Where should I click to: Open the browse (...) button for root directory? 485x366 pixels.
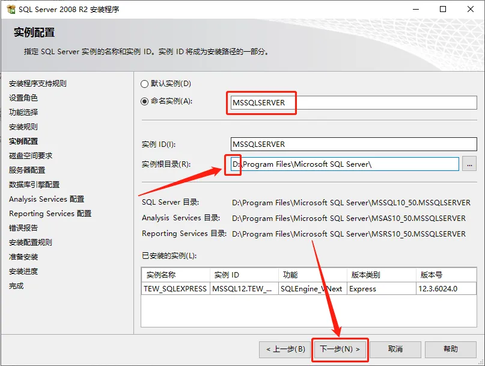(469, 164)
